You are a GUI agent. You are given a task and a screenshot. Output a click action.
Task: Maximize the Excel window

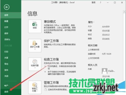coord(115,3)
